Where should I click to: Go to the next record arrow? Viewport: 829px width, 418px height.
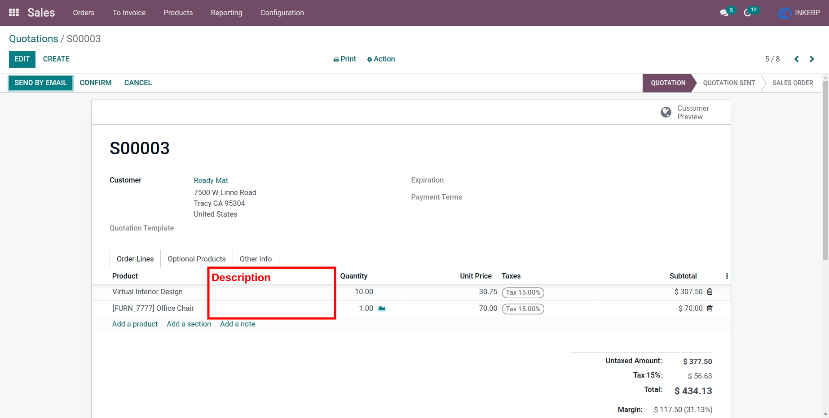point(811,59)
